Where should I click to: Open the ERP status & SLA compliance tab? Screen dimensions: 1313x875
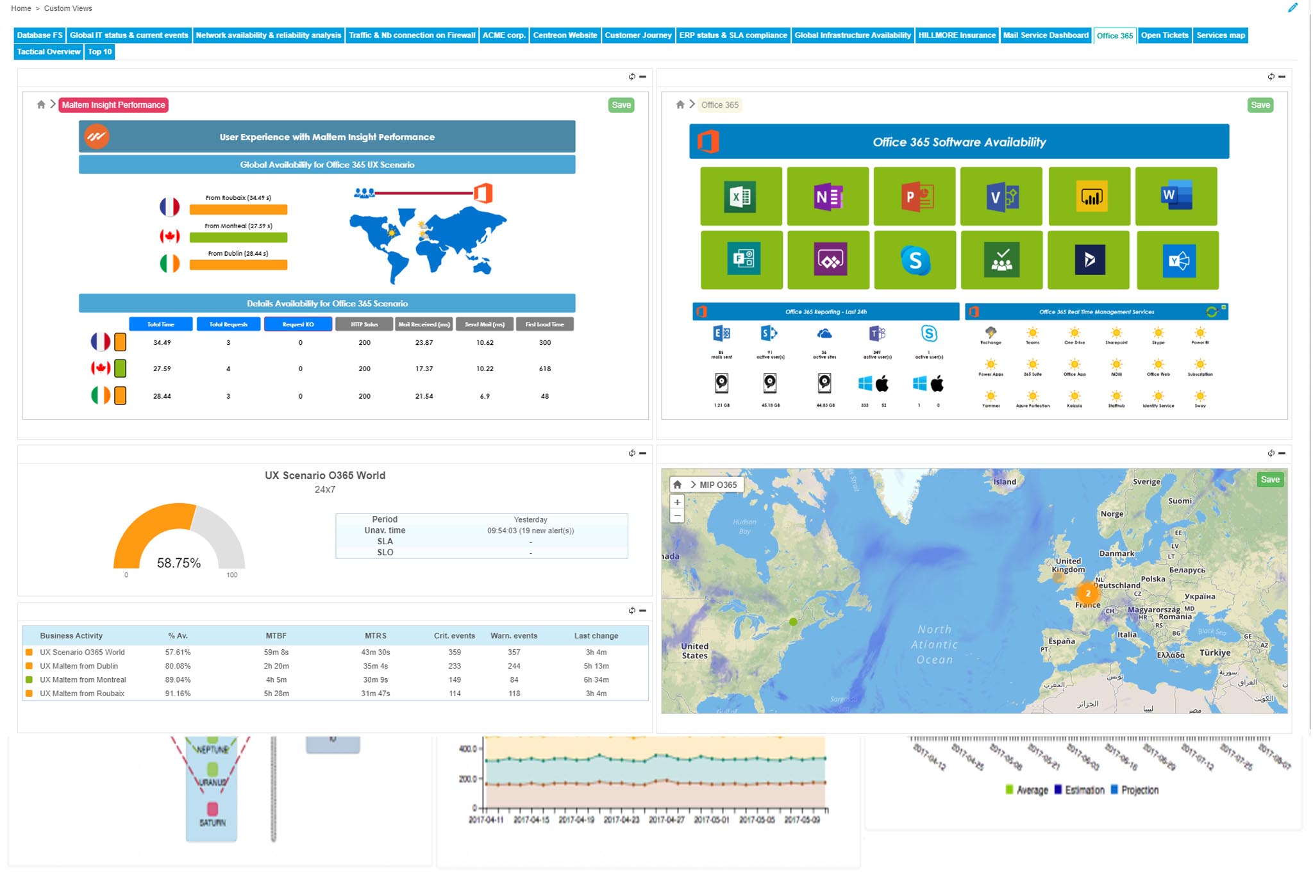tap(733, 35)
